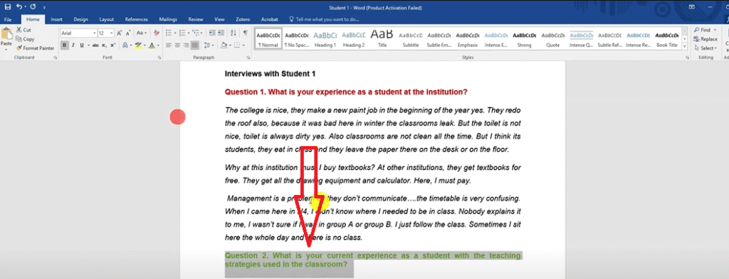Click the Cut scissors icon
Viewport: 729px width, 279px height.
click(19, 30)
